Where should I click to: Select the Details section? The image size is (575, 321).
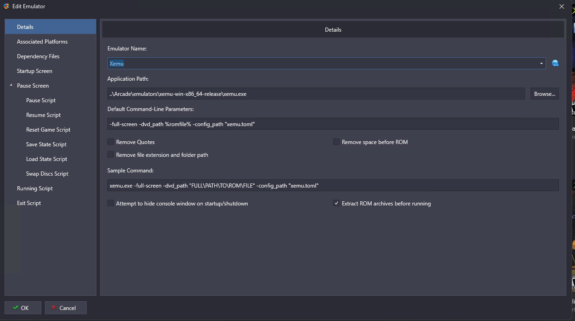[x=50, y=27]
